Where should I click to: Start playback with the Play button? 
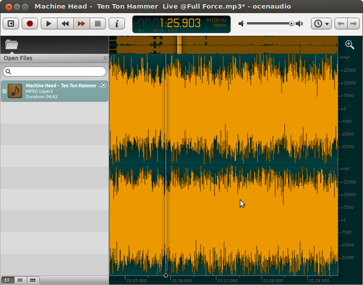tap(49, 24)
